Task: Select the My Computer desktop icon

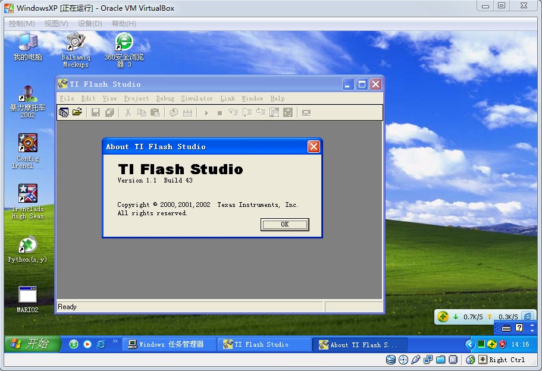Action: [27, 47]
